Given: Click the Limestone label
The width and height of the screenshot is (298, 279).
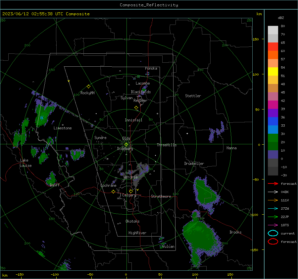Looking at the screenshot, I should (63, 128).
